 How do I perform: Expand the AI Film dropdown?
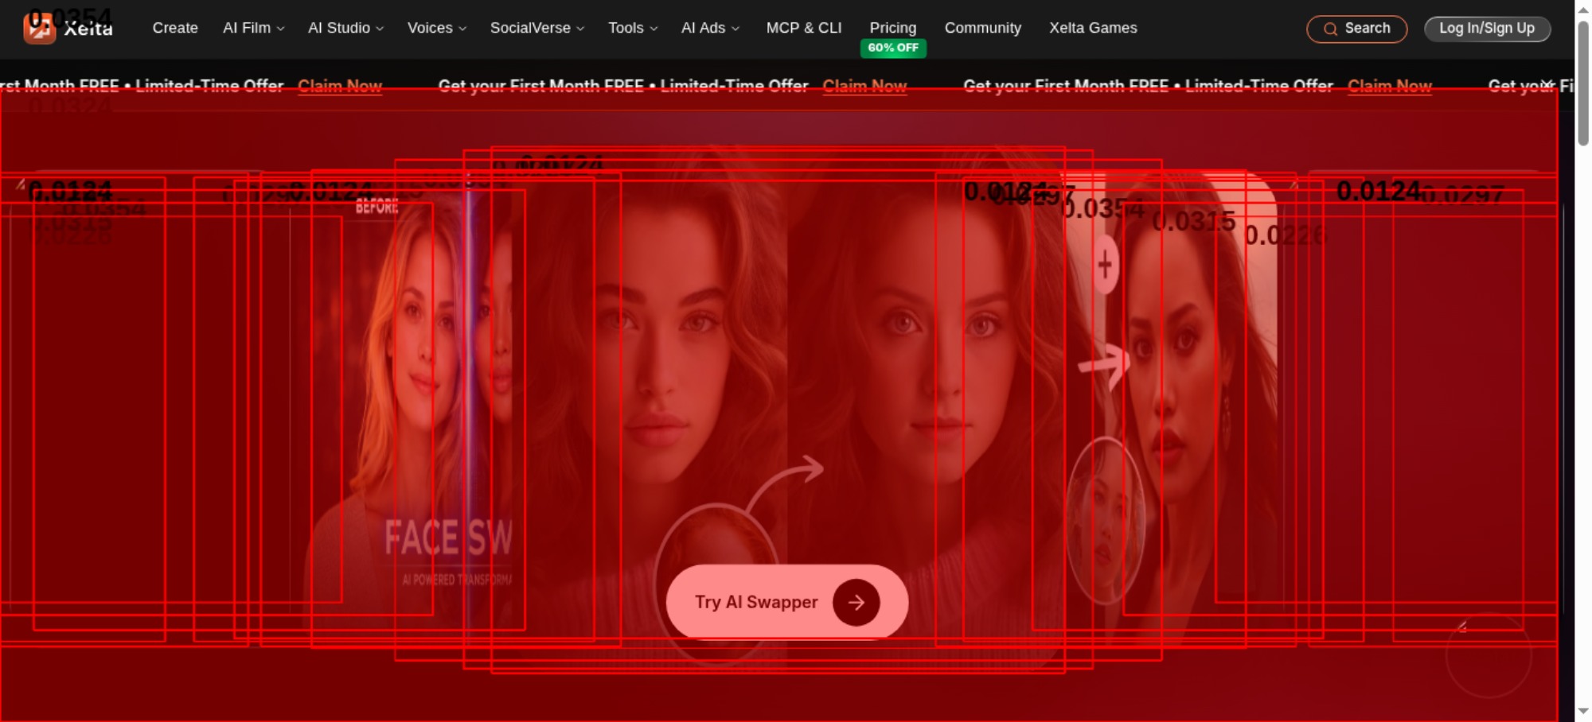click(253, 28)
